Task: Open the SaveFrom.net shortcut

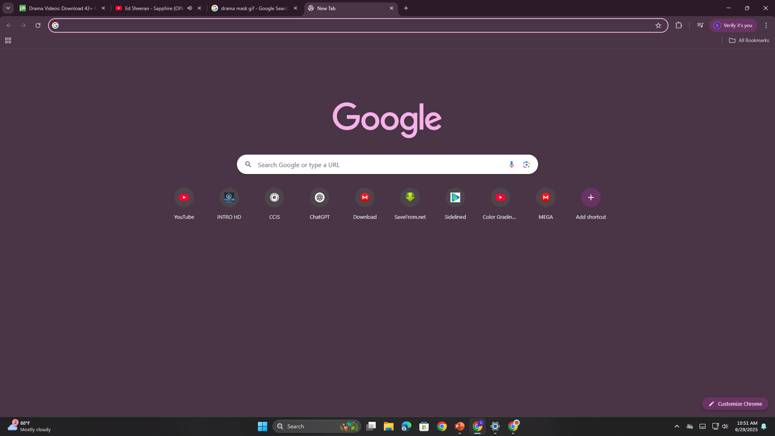Action: pyautogui.click(x=410, y=204)
